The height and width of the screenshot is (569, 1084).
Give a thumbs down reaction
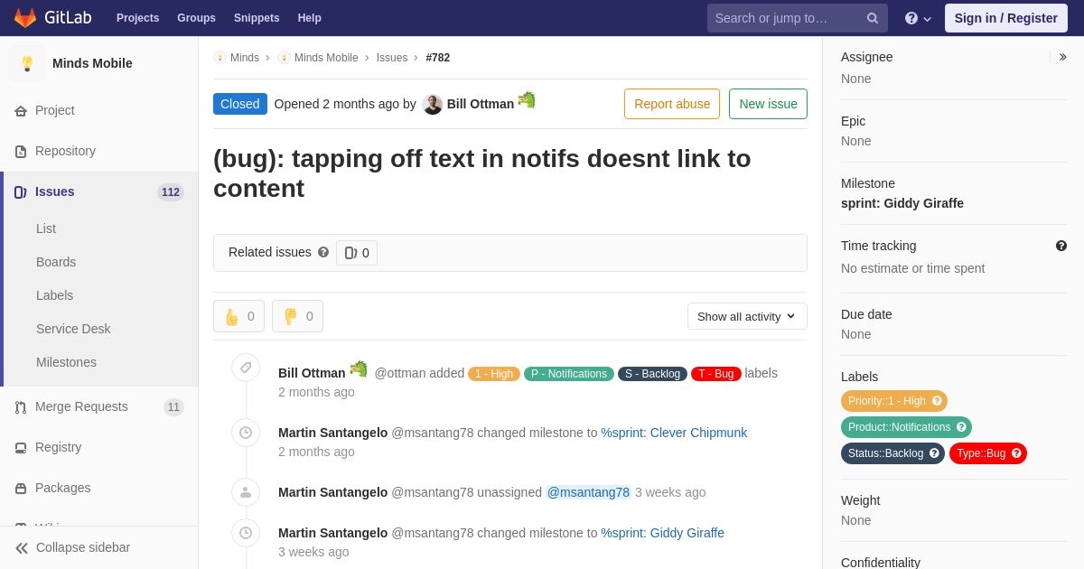(297, 316)
